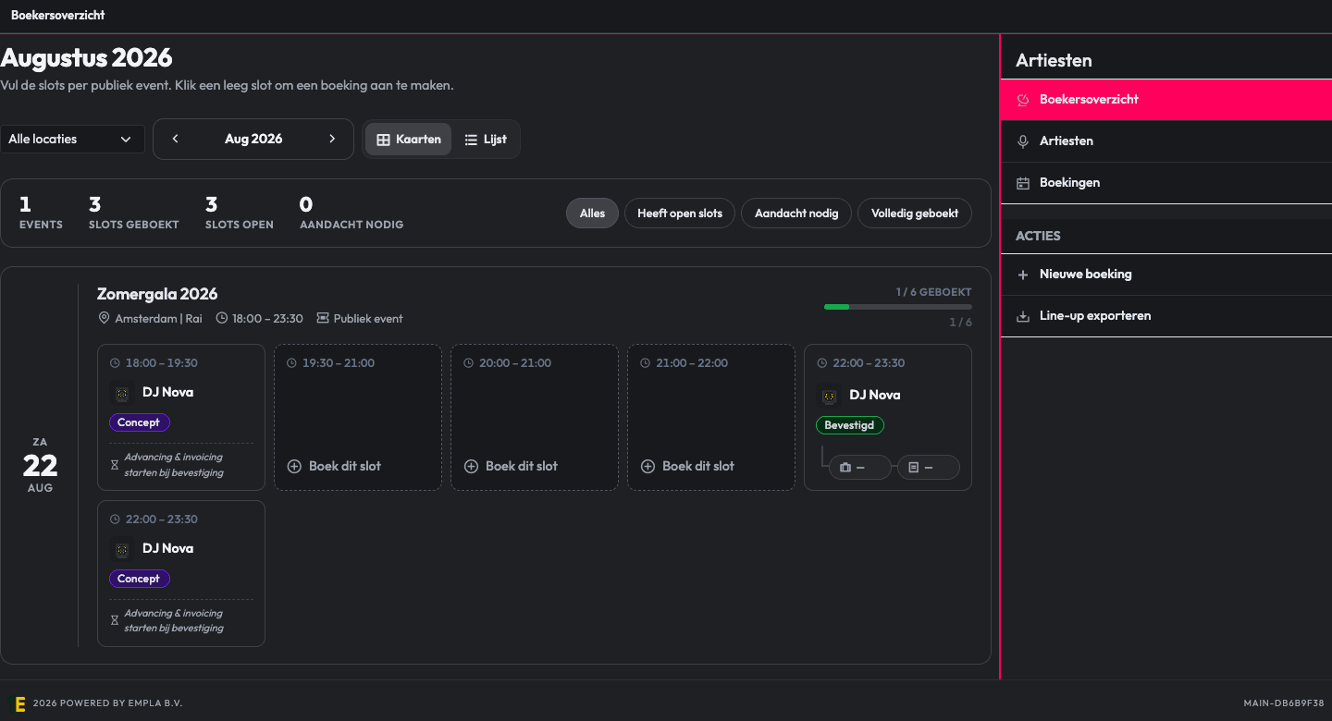This screenshot has width=1332, height=721.
Task: Filter by Heeft open slots
Action: (x=680, y=214)
